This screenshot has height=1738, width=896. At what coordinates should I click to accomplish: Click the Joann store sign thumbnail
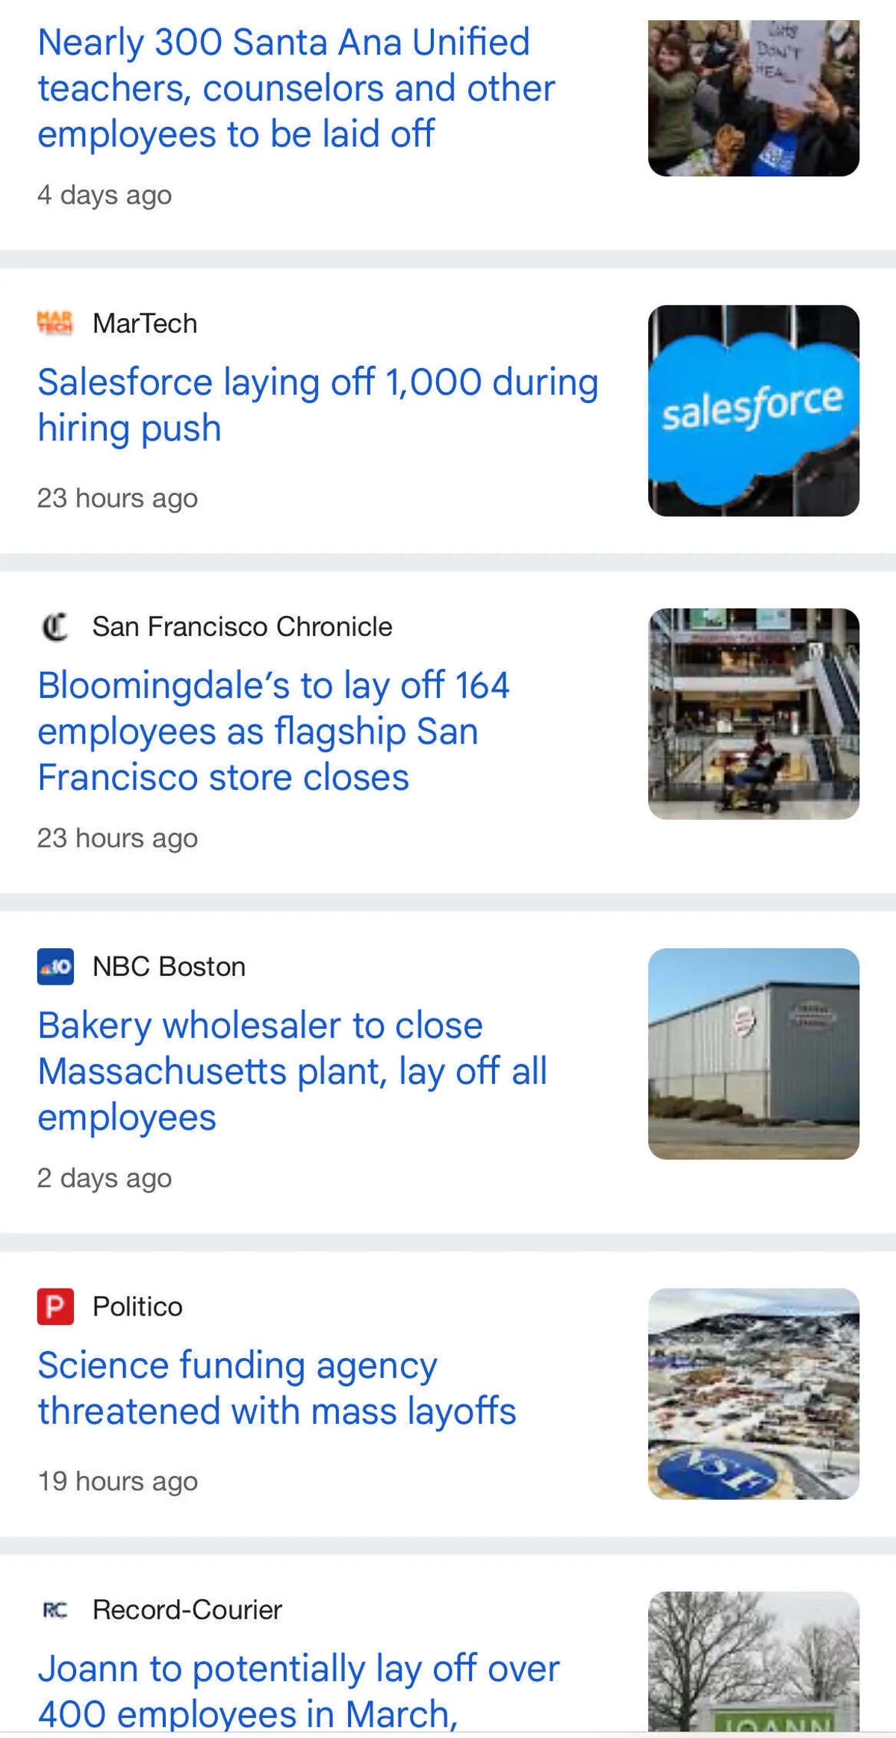coord(753,1662)
